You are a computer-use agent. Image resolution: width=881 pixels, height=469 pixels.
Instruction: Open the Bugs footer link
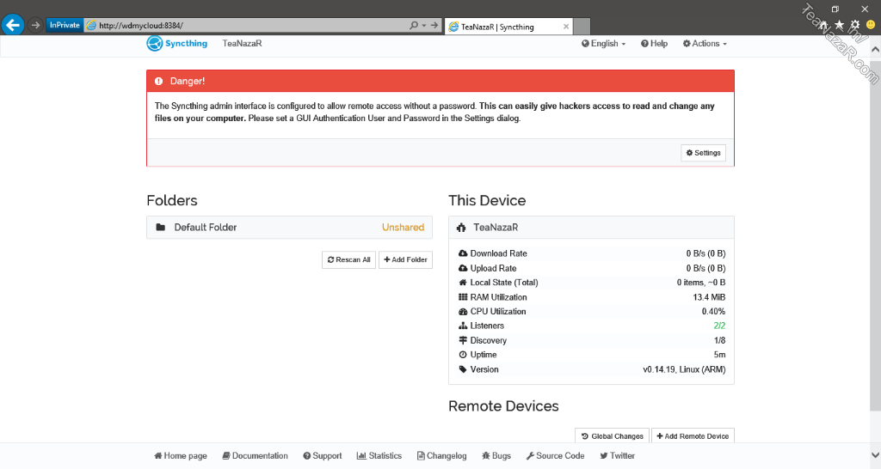coord(496,455)
